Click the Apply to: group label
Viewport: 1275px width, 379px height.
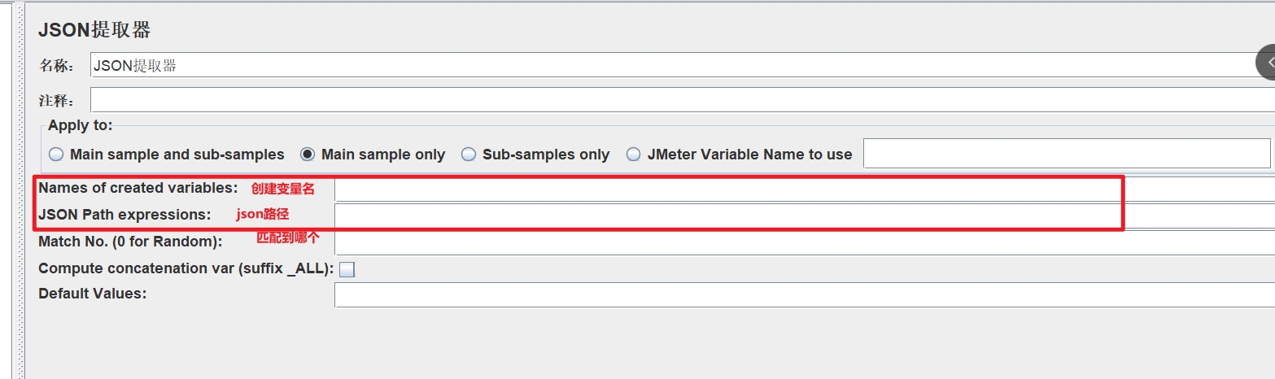tap(80, 125)
